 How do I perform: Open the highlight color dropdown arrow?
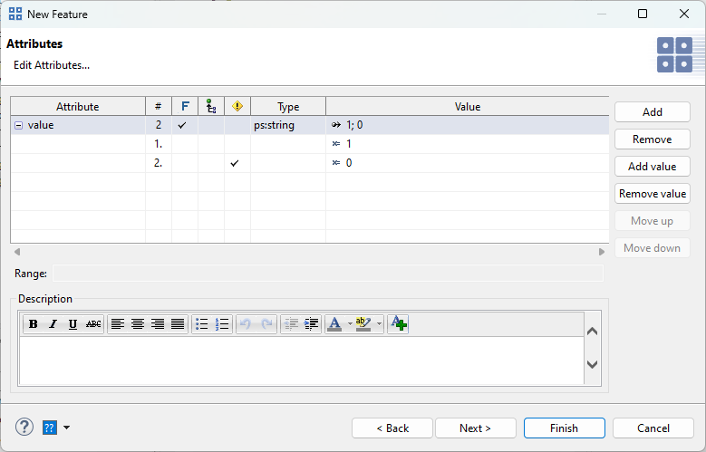[380, 324]
